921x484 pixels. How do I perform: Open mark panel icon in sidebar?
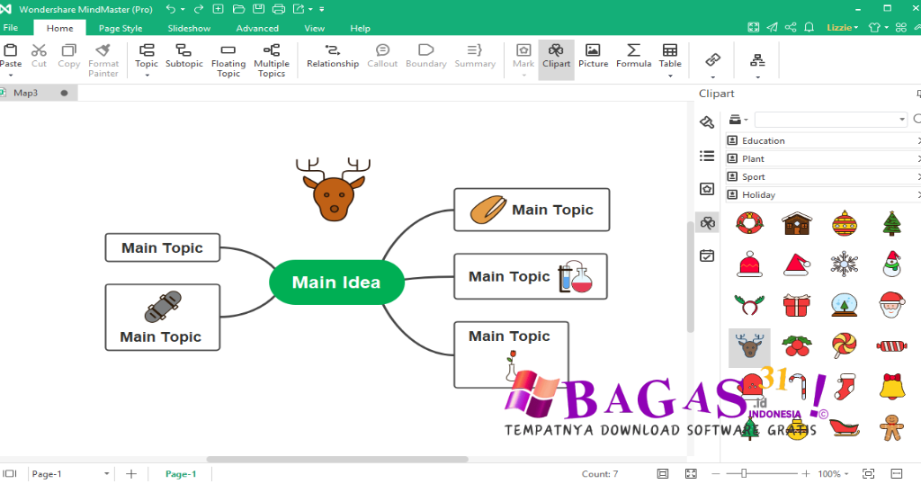pos(707,189)
